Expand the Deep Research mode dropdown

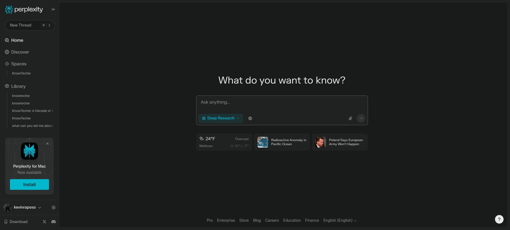pyautogui.click(x=221, y=118)
